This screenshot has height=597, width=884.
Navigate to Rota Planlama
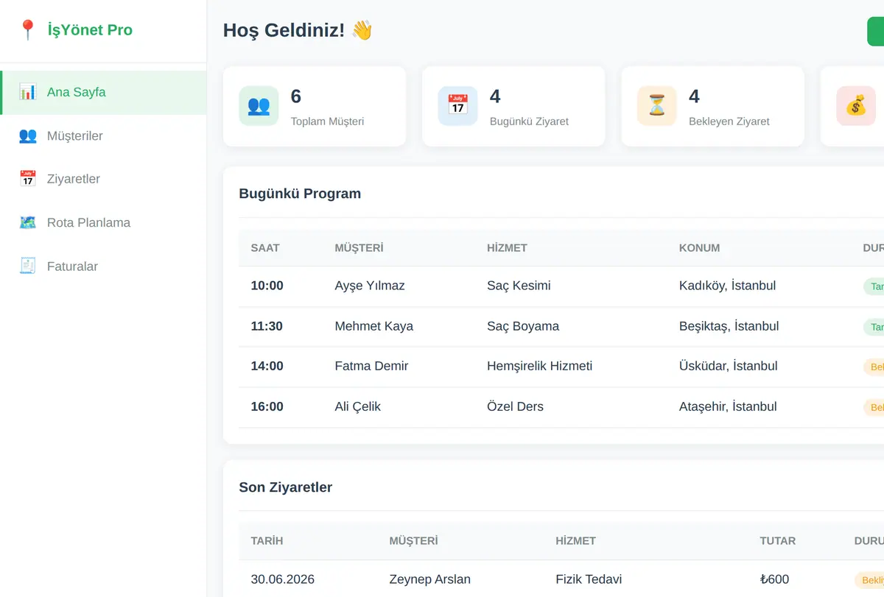(x=104, y=222)
